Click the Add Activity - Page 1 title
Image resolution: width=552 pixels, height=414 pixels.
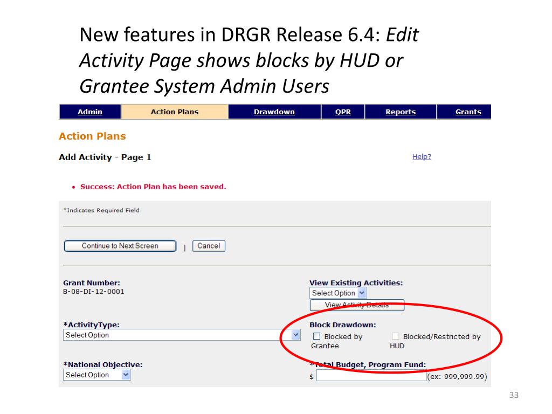pos(105,157)
